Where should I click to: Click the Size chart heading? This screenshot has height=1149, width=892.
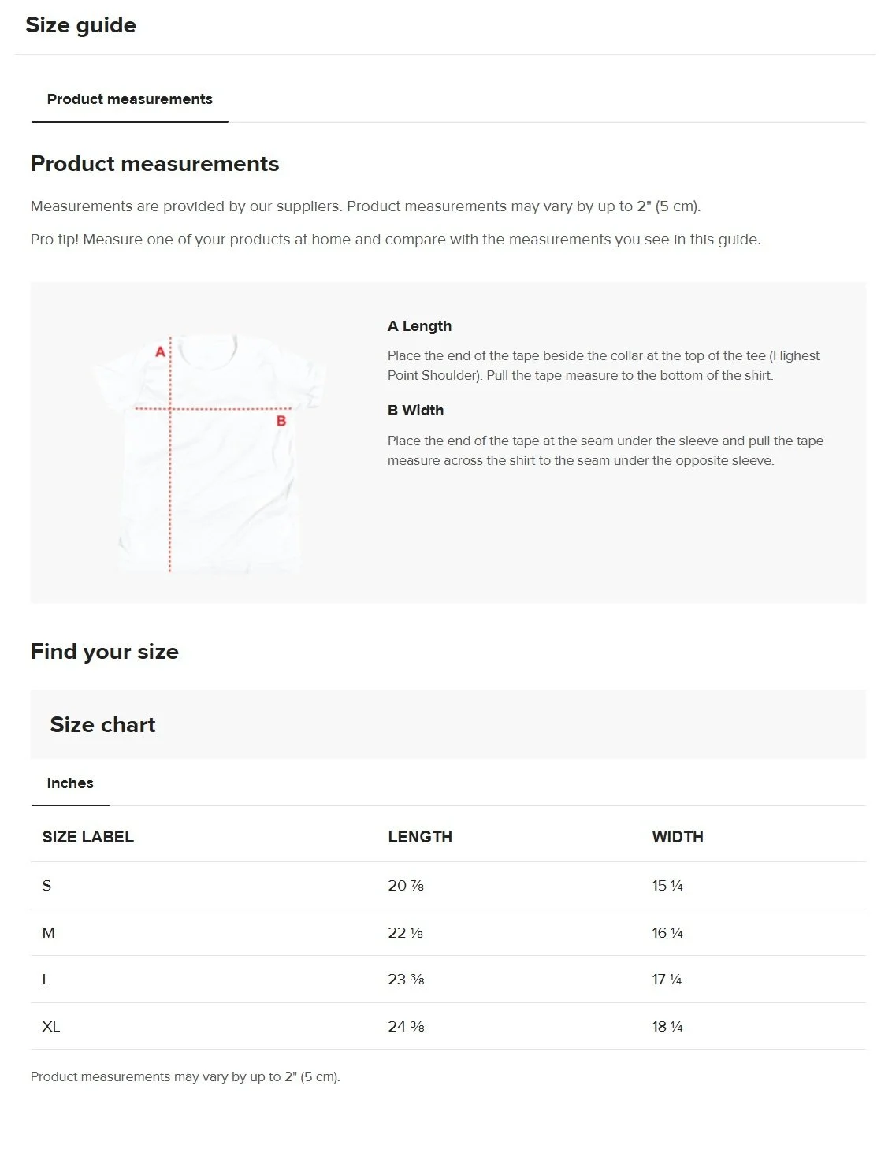pyautogui.click(x=103, y=725)
